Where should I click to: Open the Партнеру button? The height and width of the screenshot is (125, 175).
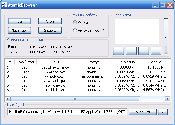click(19, 31)
